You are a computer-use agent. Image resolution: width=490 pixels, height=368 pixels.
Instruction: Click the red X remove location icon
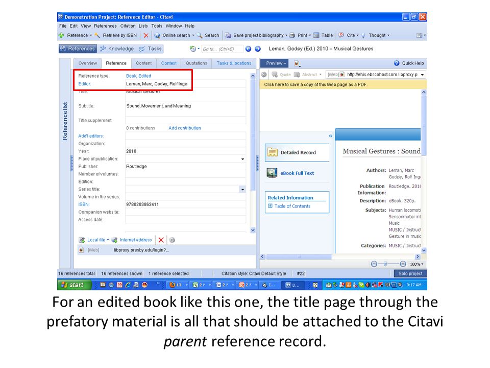pos(161,240)
